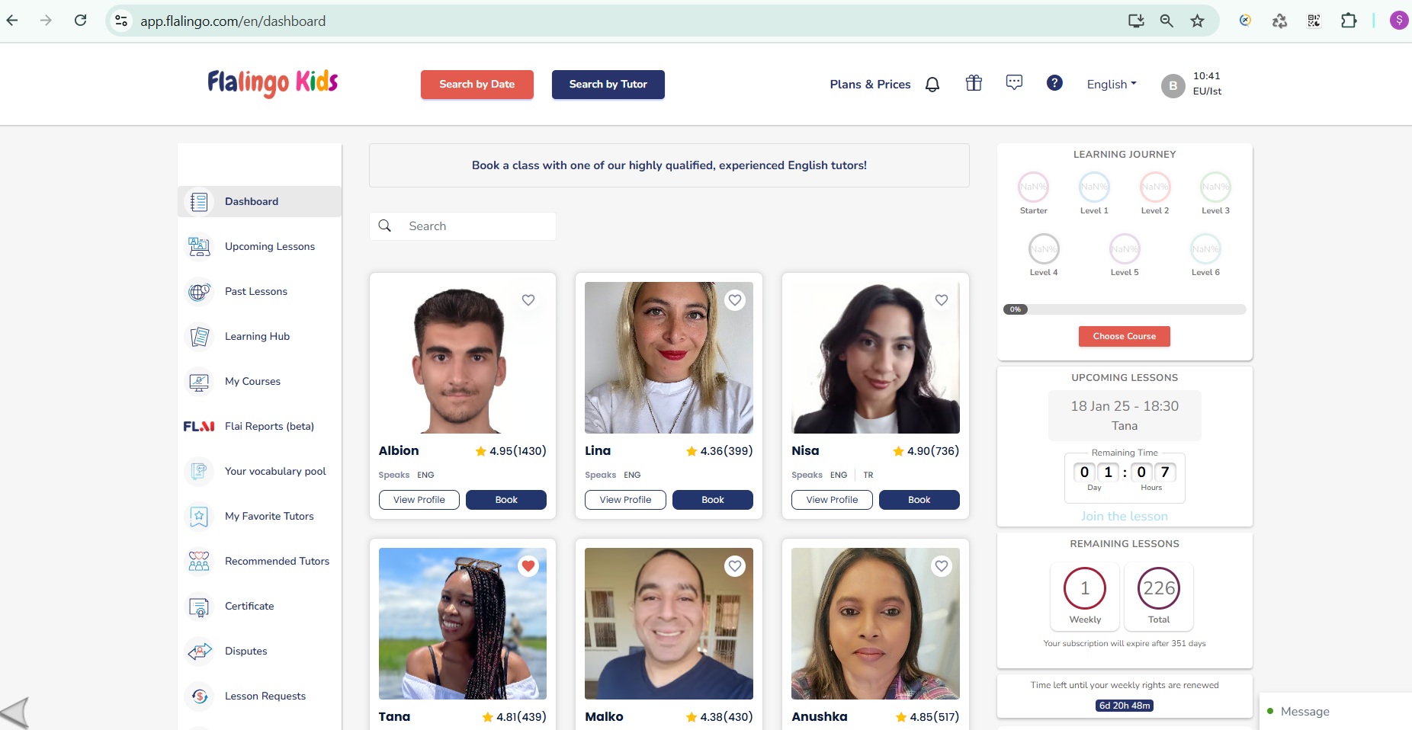Image resolution: width=1412 pixels, height=730 pixels.
Task: Open the chat messages icon in header
Action: click(x=1014, y=82)
